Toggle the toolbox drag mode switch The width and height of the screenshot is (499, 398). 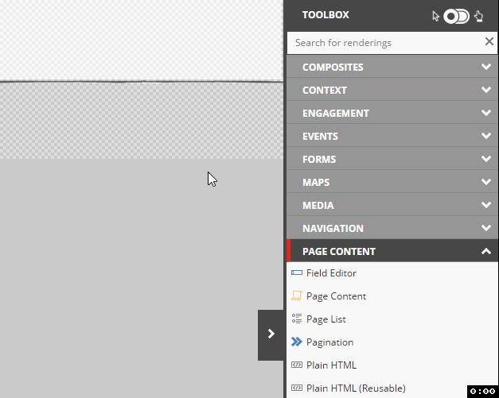click(456, 16)
